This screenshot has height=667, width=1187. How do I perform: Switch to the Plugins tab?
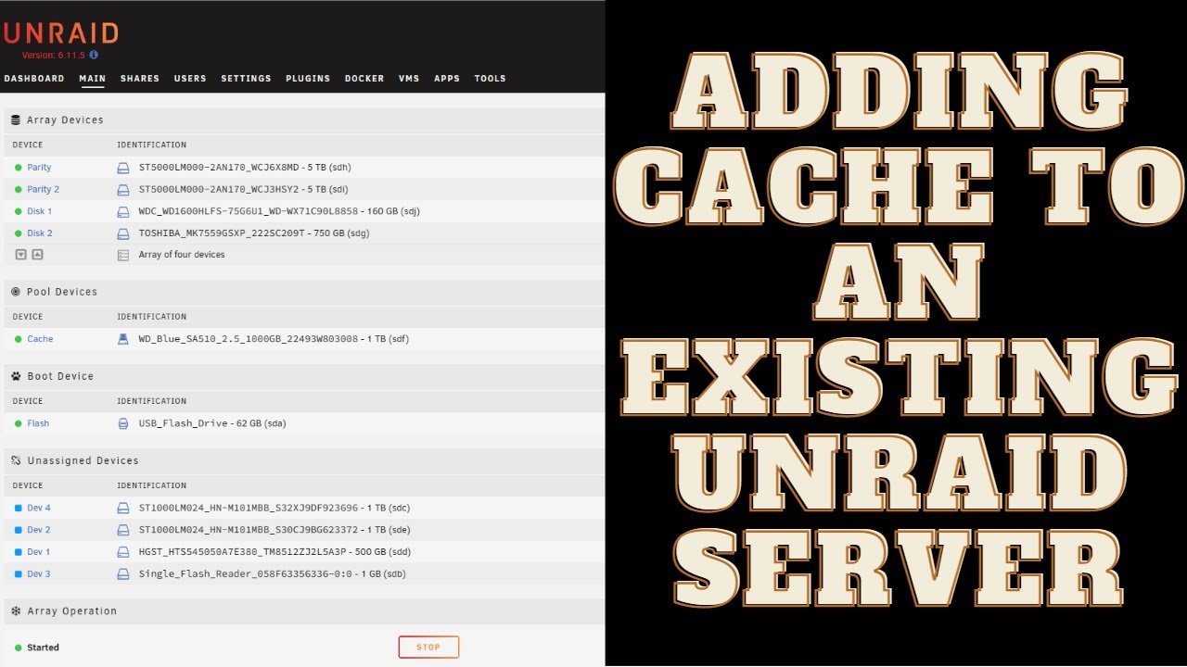[x=308, y=79]
